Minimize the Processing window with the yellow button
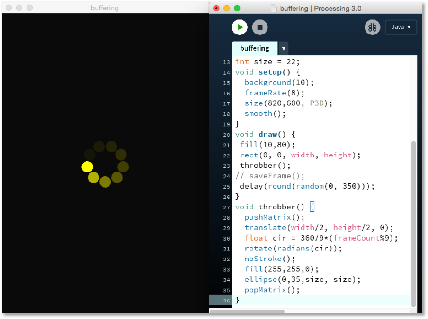The image size is (428, 319). pyautogui.click(x=227, y=9)
